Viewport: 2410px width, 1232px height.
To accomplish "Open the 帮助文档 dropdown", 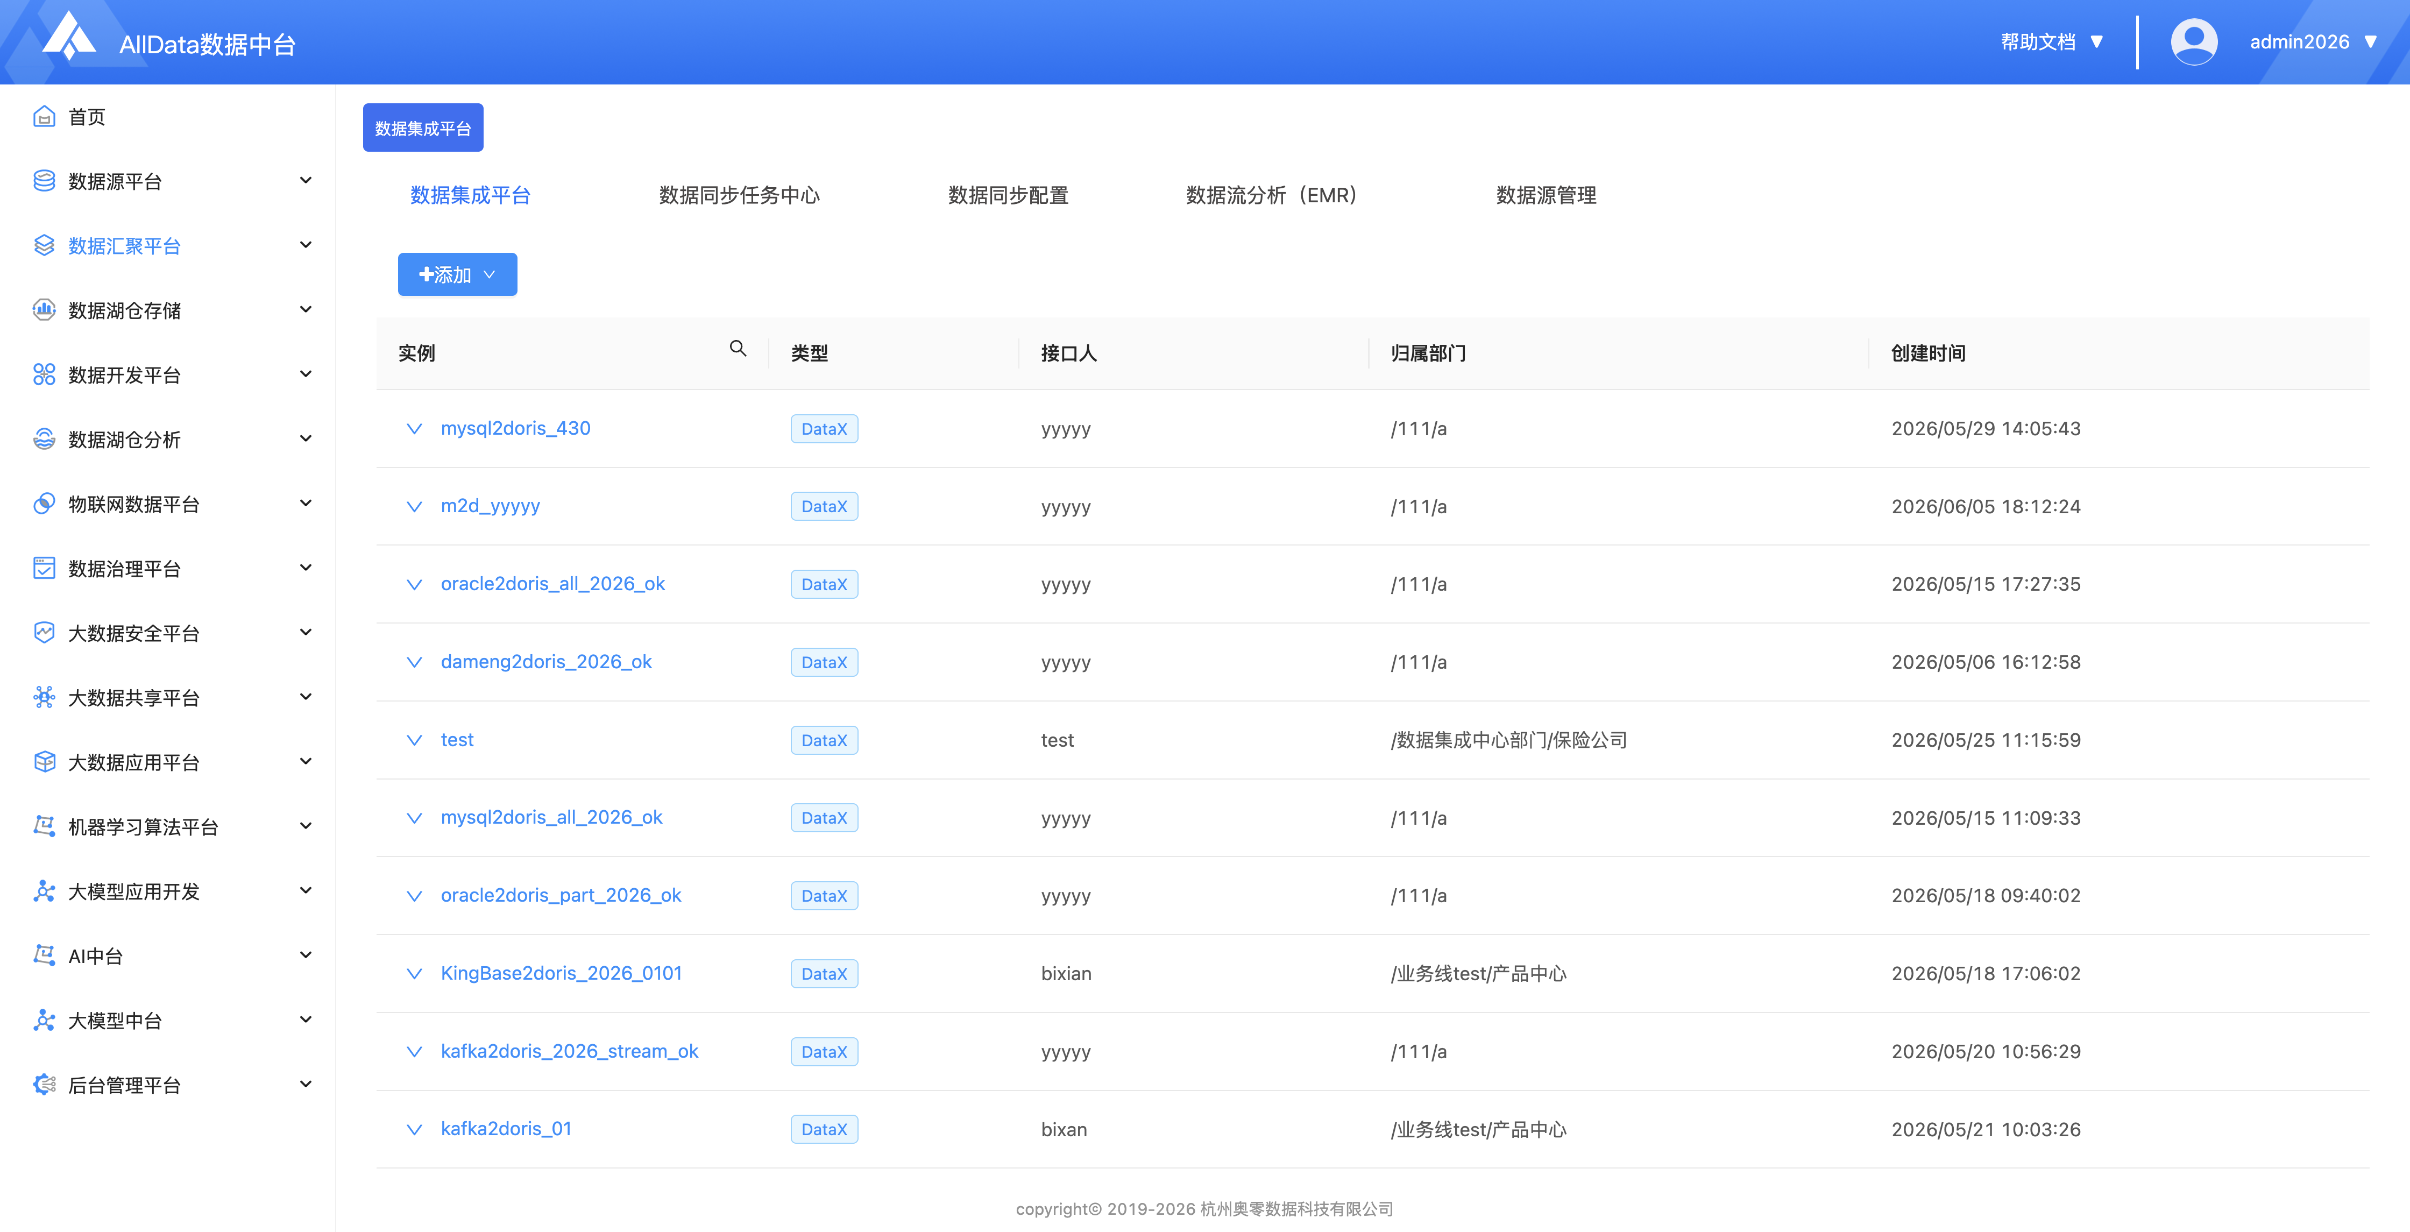I will (2052, 42).
